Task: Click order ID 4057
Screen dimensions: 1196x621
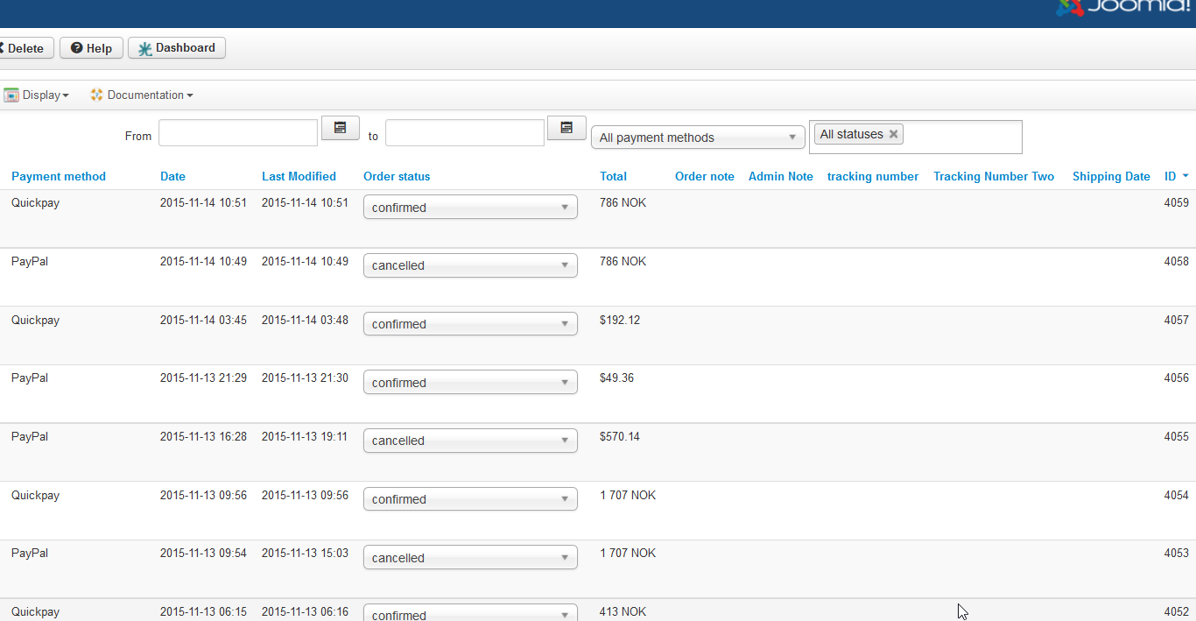Action: 1177,320
